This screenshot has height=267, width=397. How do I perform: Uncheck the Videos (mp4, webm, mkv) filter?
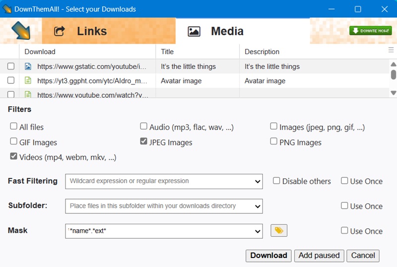pyautogui.click(x=13, y=156)
